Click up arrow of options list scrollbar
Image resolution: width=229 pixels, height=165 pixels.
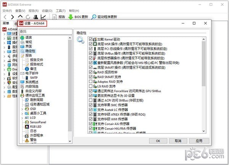coord(203,39)
